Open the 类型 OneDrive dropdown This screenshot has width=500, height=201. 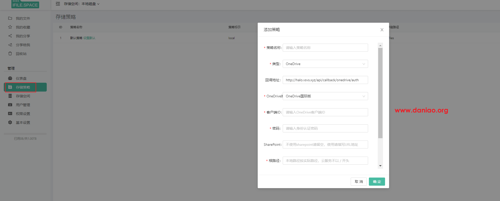coord(325,64)
